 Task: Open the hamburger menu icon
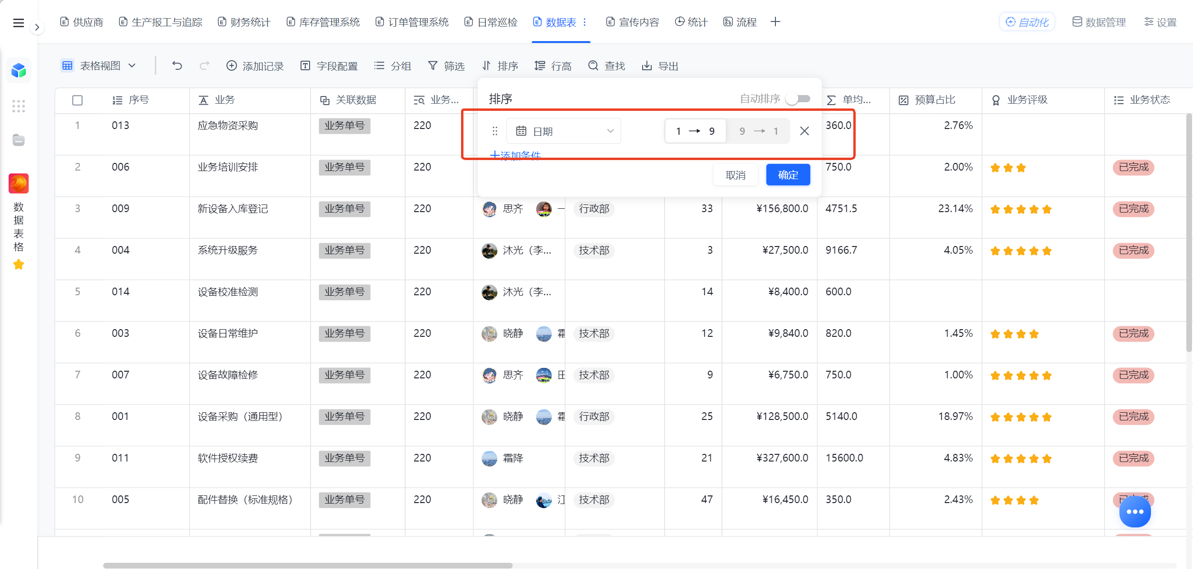[x=18, y=23]
